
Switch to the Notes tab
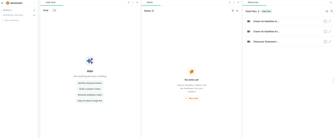coord(150,2)
